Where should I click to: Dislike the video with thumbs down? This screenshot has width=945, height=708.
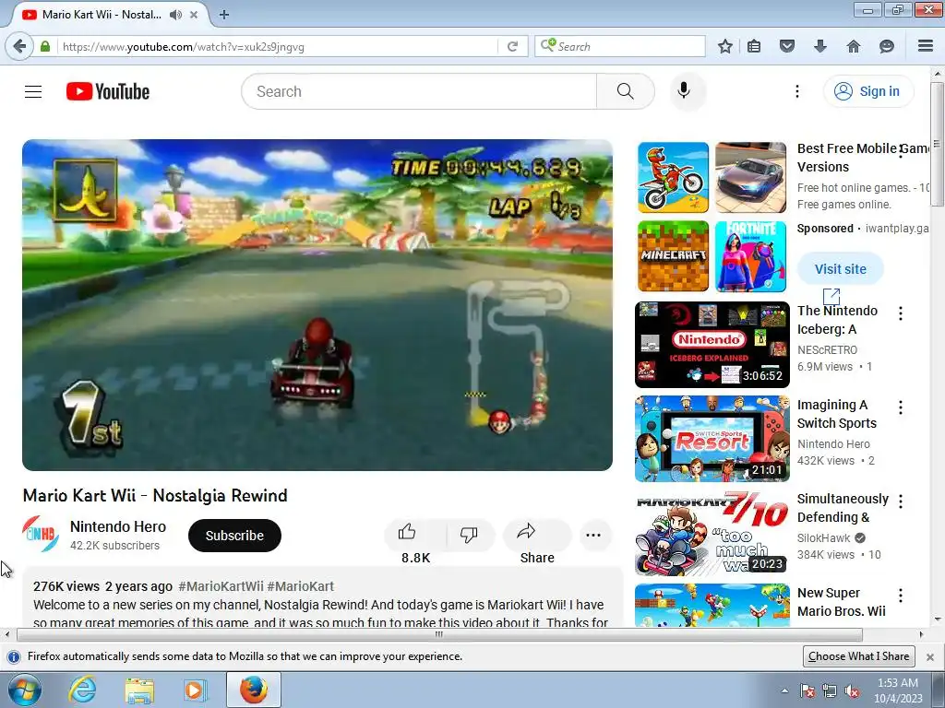click(x=469, y=534)
